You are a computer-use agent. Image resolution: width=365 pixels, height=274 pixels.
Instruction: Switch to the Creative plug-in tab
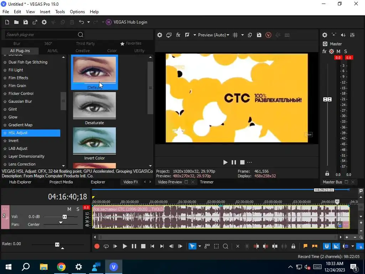83,51
